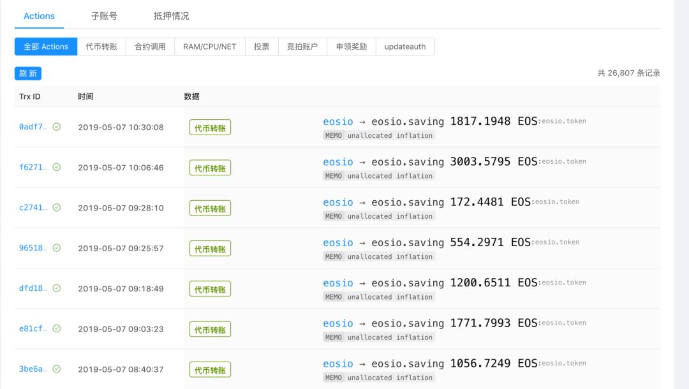The width and height of the screenshot is (689, 389).
Task: Filter by 投票
Action: pyautogui.click(x=262, y=47)
